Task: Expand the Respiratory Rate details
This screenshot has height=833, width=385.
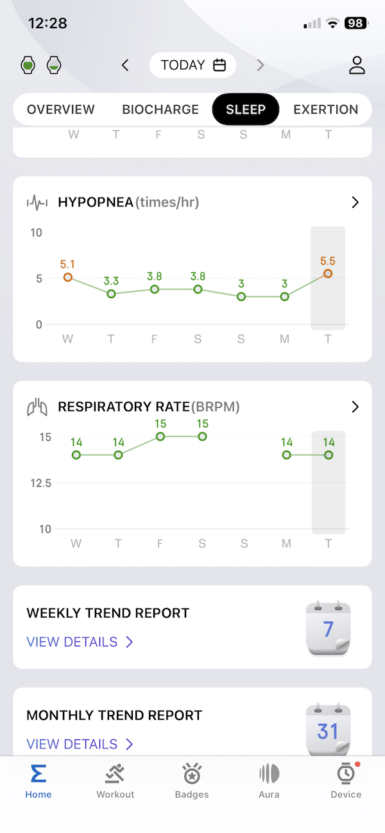Action: point(355,407)
